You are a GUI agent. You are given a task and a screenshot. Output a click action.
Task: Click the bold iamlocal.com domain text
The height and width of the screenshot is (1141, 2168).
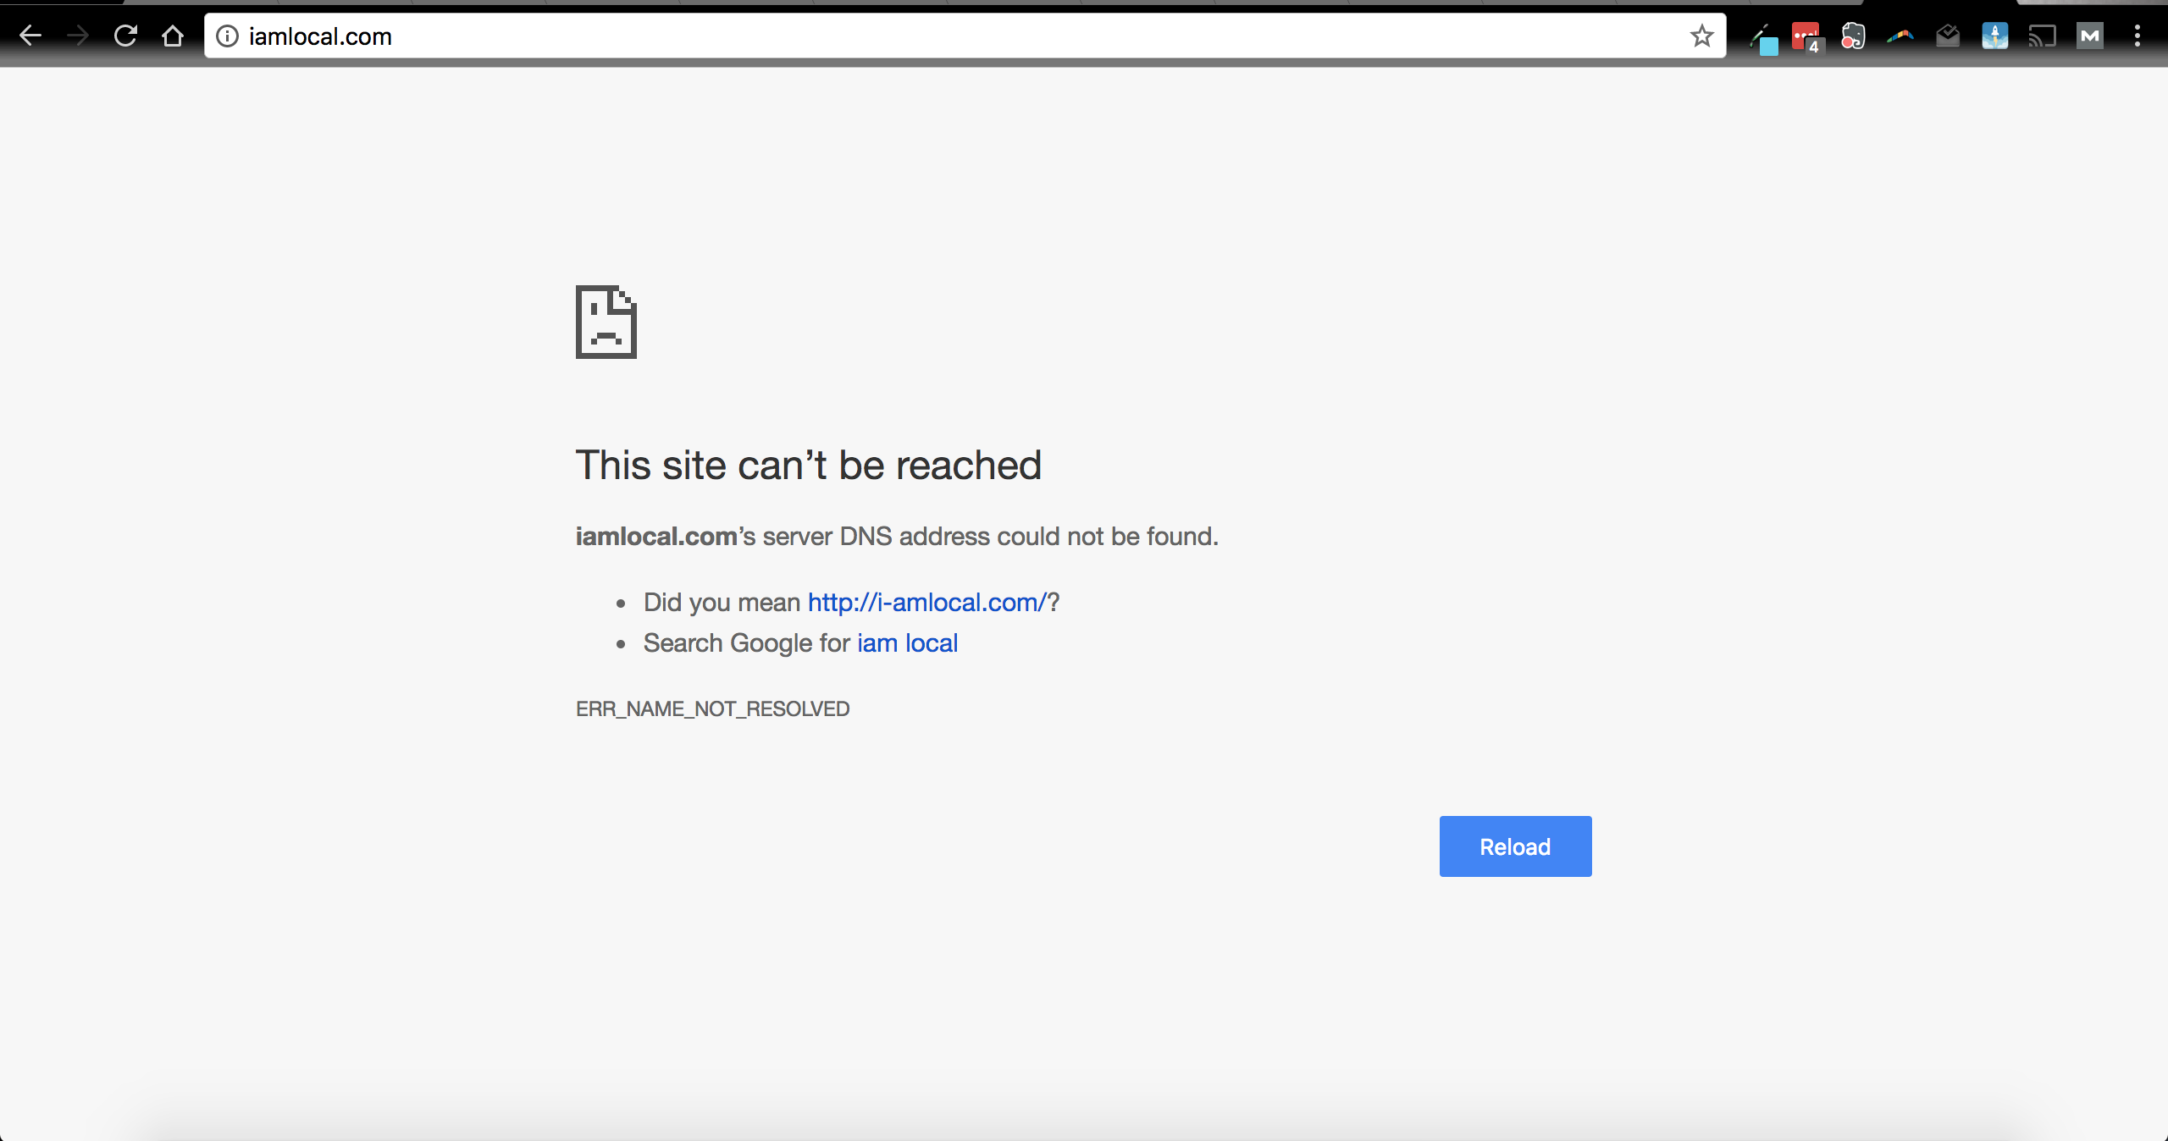656,536
